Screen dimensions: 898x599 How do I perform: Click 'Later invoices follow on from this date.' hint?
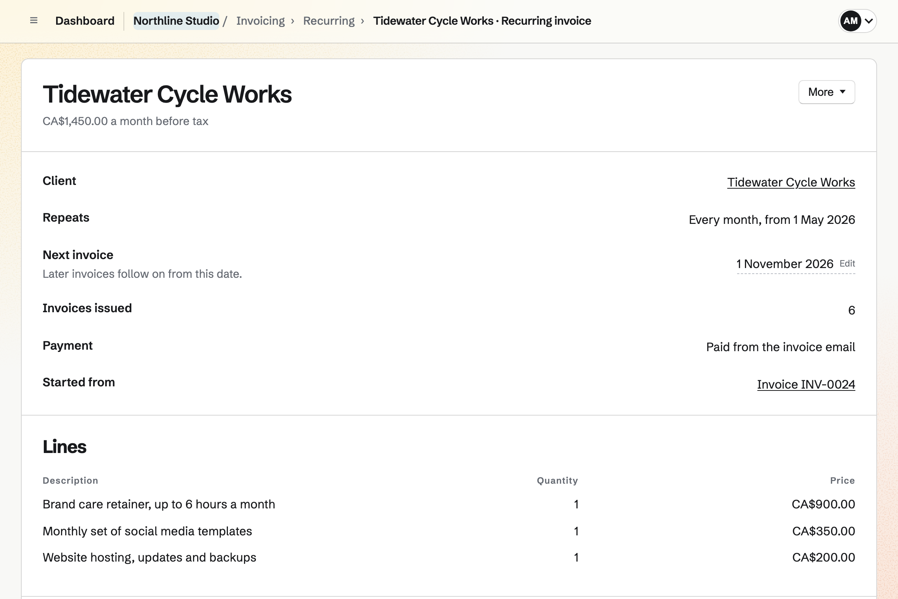click(x=143, y=274)
